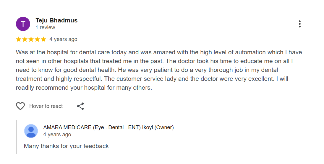
Task: Click the gray bar beside owner reply
Action: click(17, 137)
